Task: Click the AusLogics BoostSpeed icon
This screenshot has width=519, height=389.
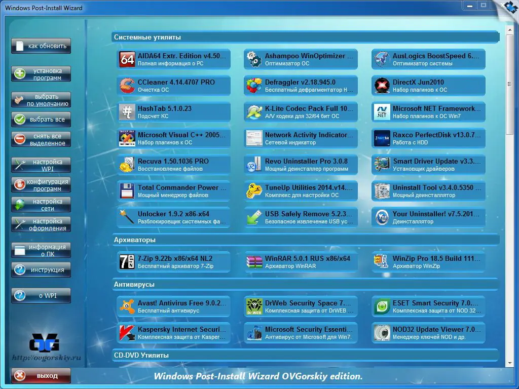Action: click(x=382, y=60)
